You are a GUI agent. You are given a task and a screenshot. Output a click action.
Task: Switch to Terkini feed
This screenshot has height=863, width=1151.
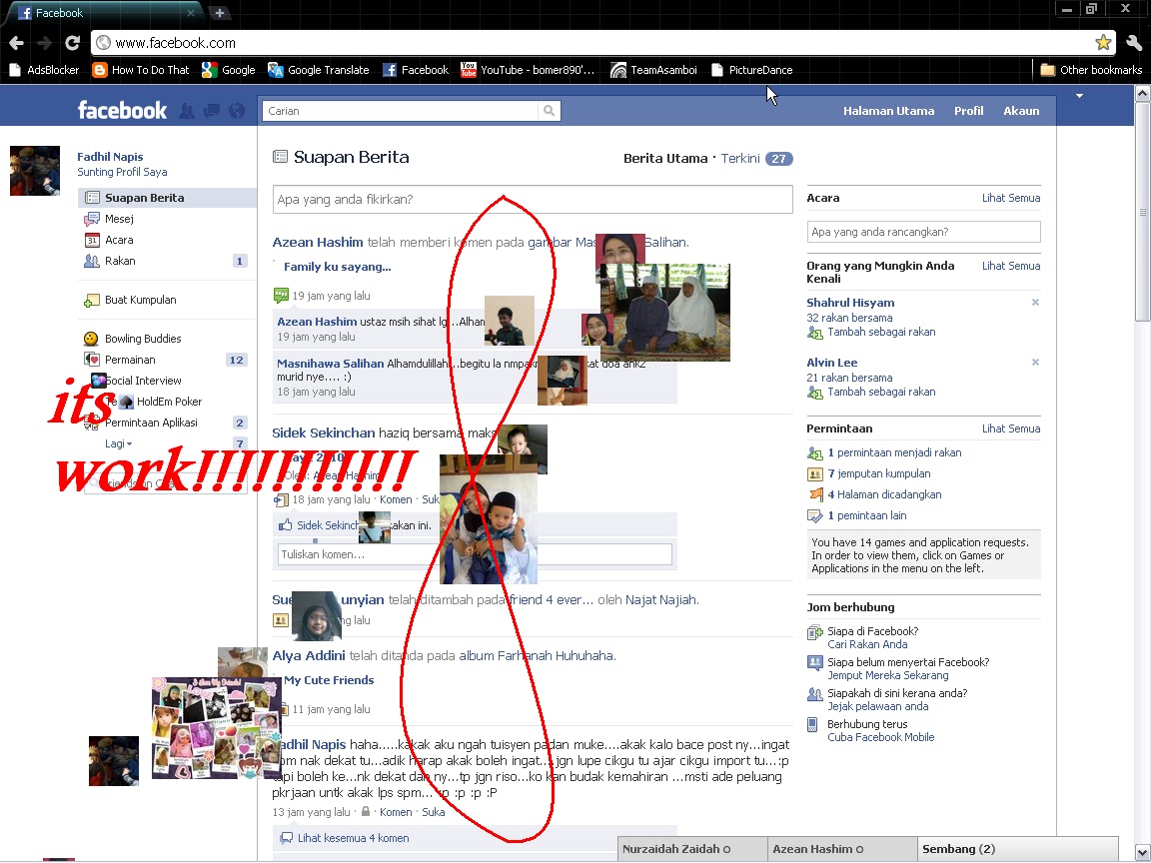(x=740, y=159)
